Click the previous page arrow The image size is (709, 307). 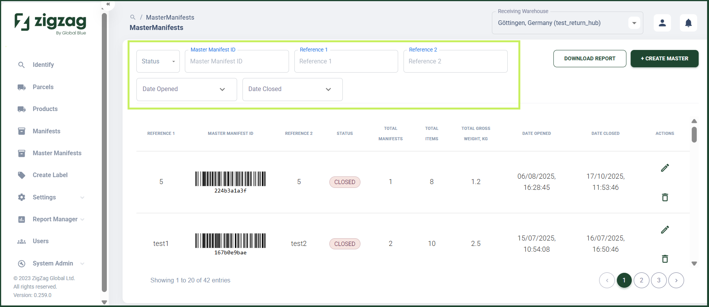coord(607,280)
